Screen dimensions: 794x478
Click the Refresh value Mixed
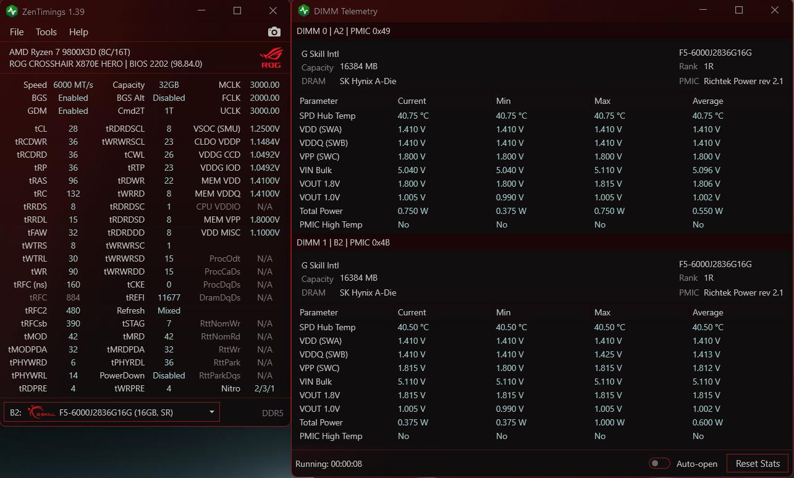pos(169,310)
